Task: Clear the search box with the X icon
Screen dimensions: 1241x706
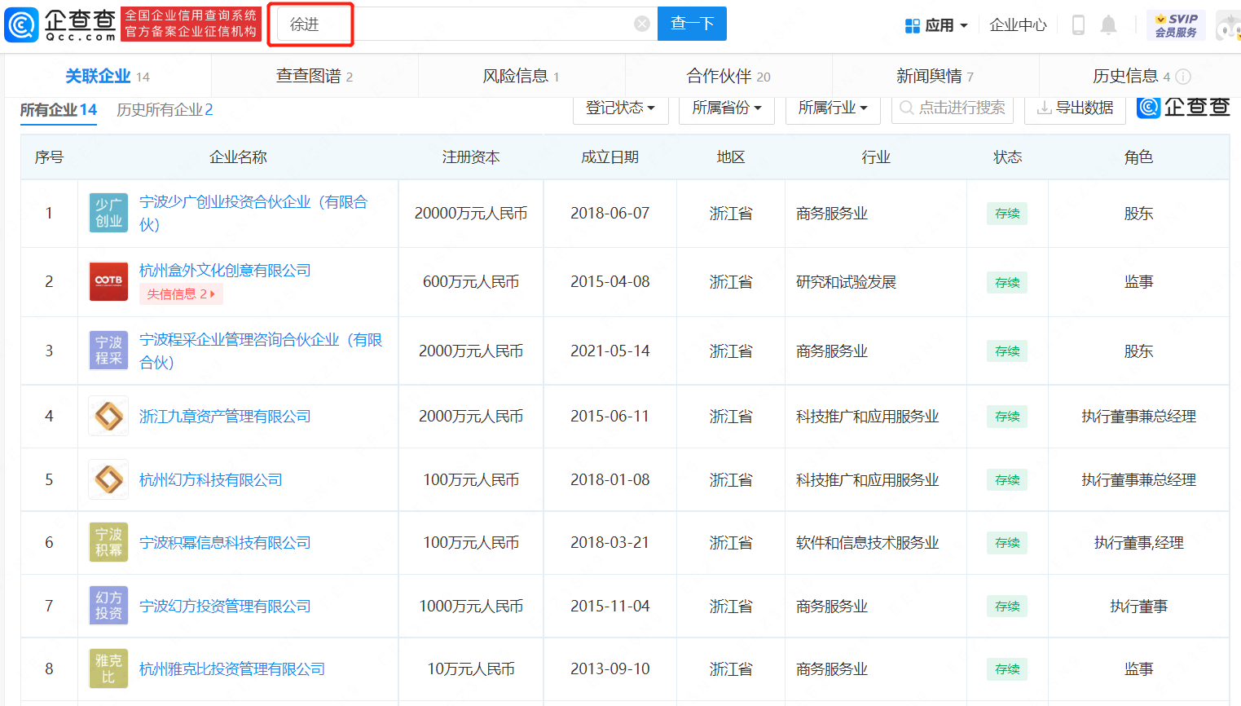Action: pyautogui.click(x=642, y=24)
